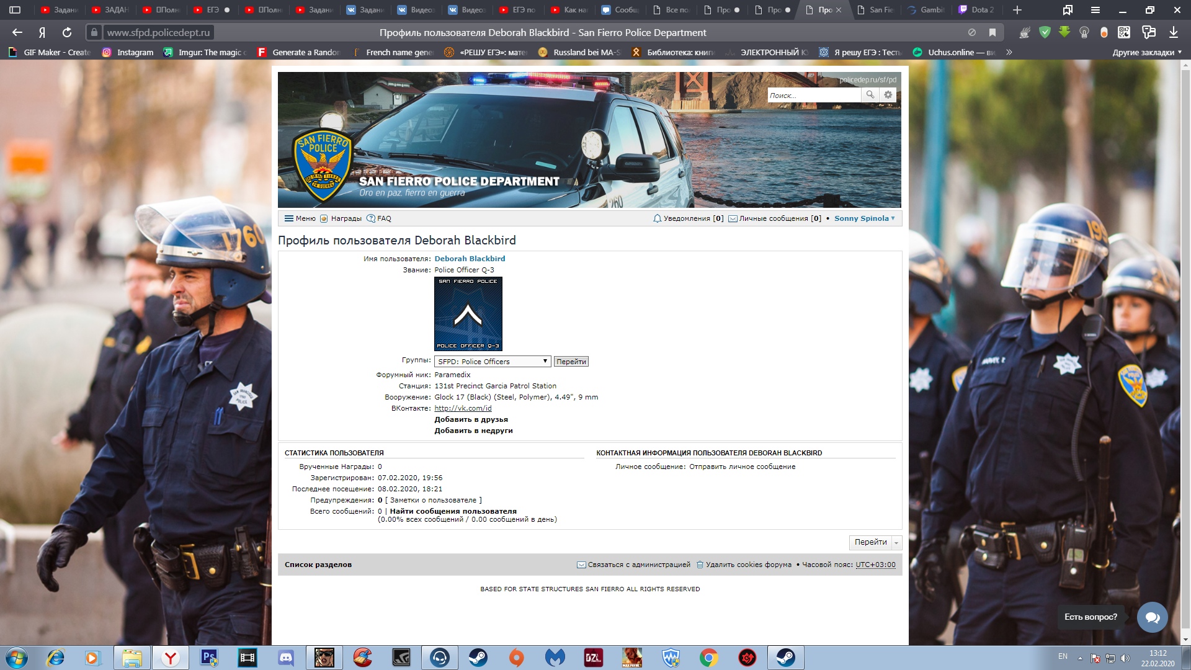The width and height of the screenshot is (1191, 670).
Task: Toggle the orange switch extension icon
Action: [1104, 32]
